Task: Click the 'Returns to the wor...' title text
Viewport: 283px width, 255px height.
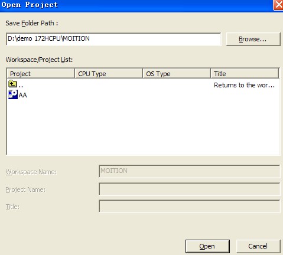Action: 244,85
